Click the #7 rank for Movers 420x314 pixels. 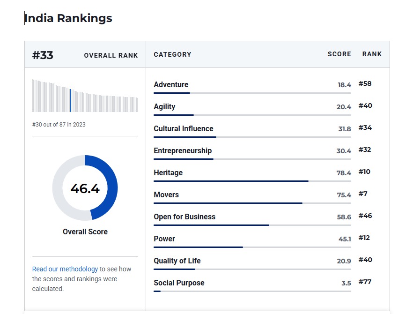pos(363,194)
